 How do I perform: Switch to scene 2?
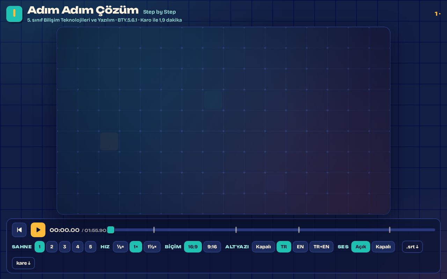(52, 247)
